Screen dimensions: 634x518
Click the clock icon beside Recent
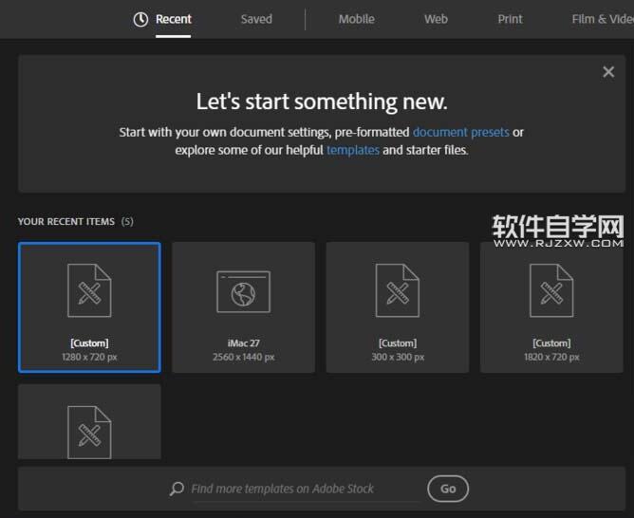140,19
